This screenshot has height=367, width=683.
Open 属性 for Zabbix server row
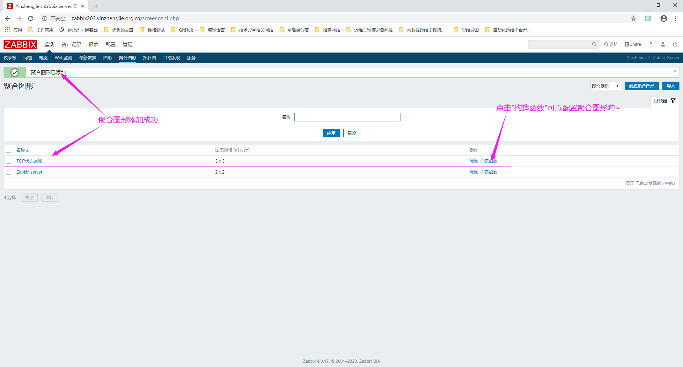(474, 172)
